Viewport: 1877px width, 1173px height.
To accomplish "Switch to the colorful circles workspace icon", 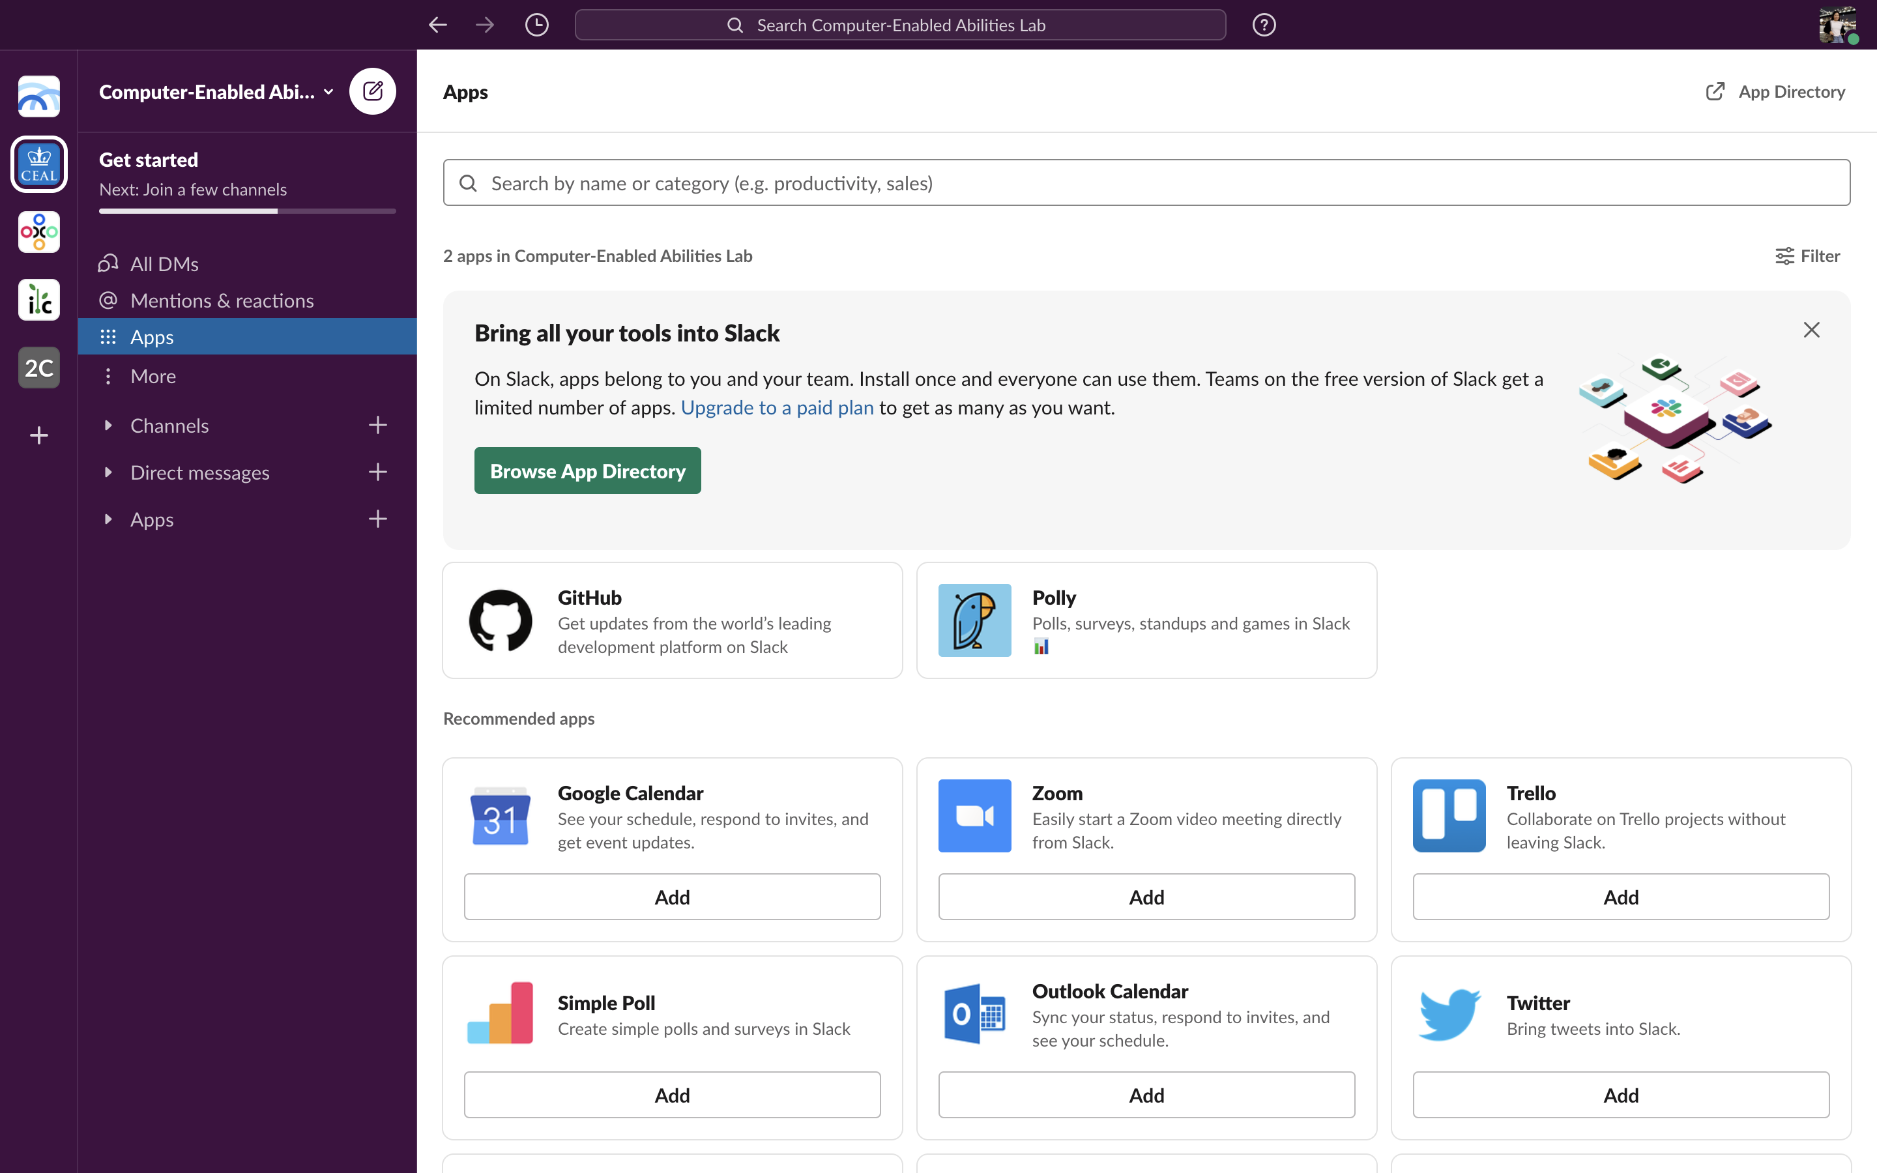I will click(x=39, y=232).
